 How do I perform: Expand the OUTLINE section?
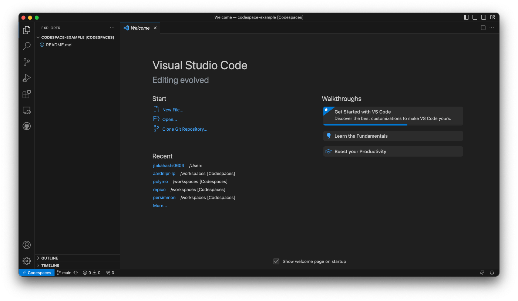(77, 258)
